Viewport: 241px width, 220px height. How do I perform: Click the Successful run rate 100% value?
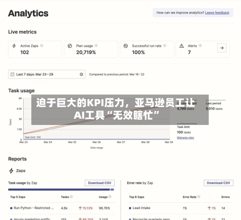point(138,52)
